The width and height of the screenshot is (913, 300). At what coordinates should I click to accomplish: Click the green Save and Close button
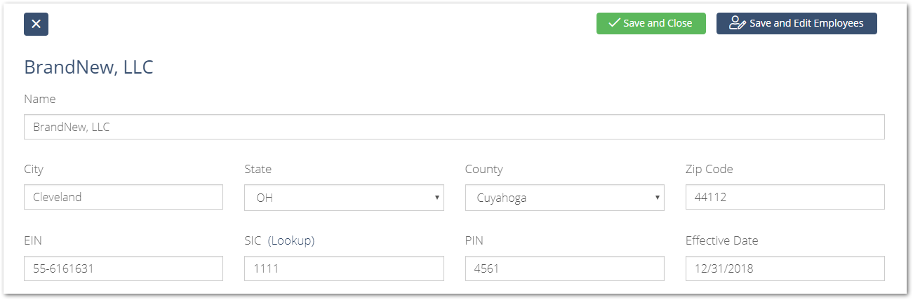pos(651,23)
